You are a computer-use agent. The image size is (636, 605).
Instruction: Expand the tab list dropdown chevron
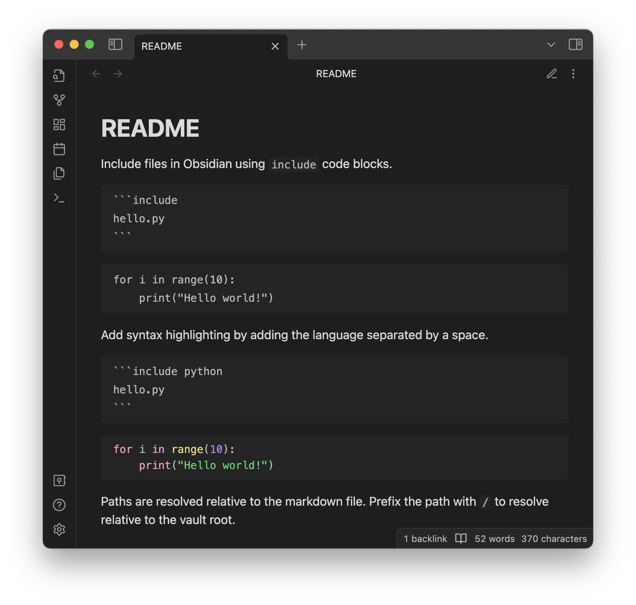551,45
